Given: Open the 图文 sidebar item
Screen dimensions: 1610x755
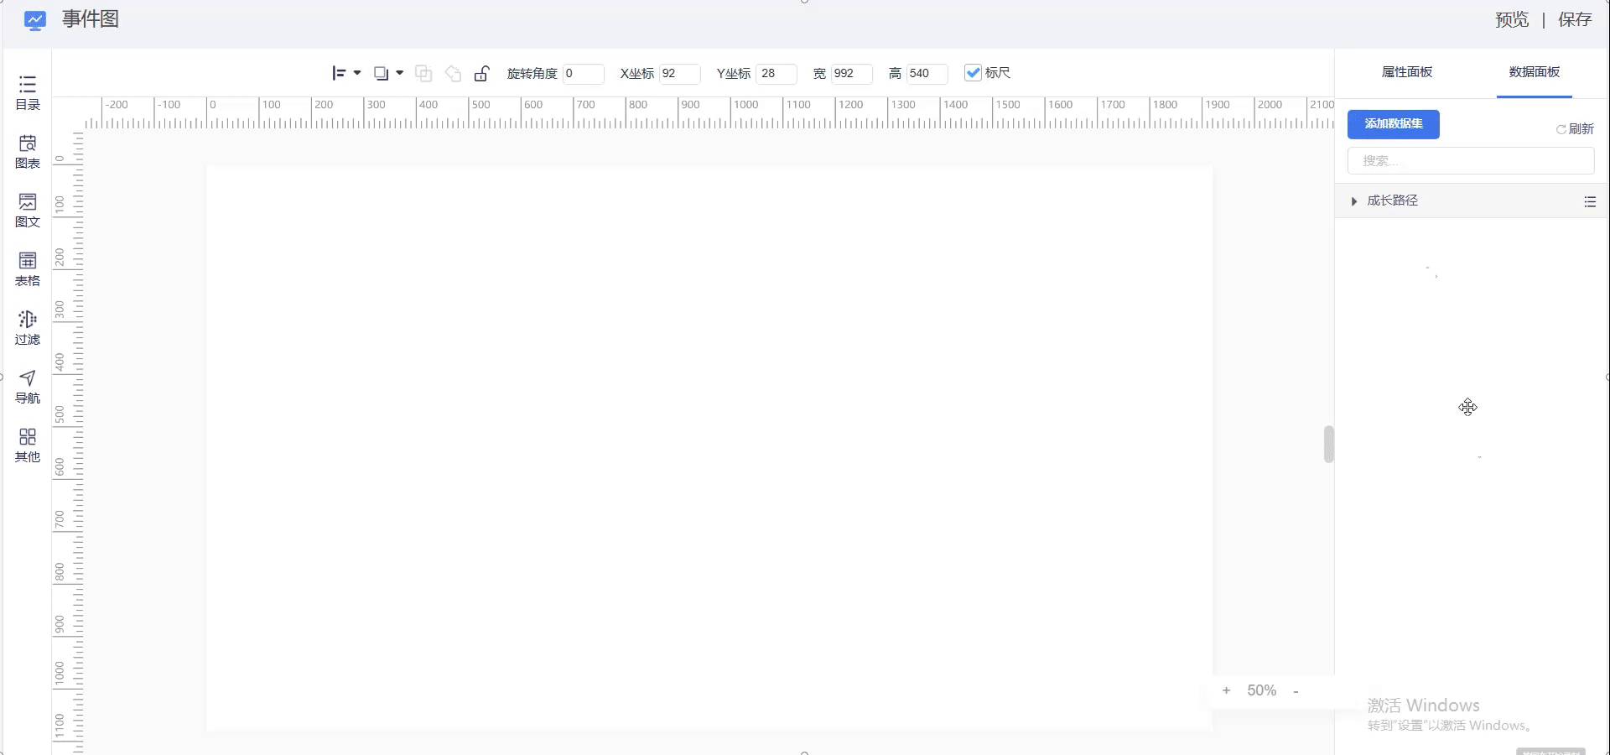Looking at the screenshot, I should pyautogui.click(x=28, y=210).
